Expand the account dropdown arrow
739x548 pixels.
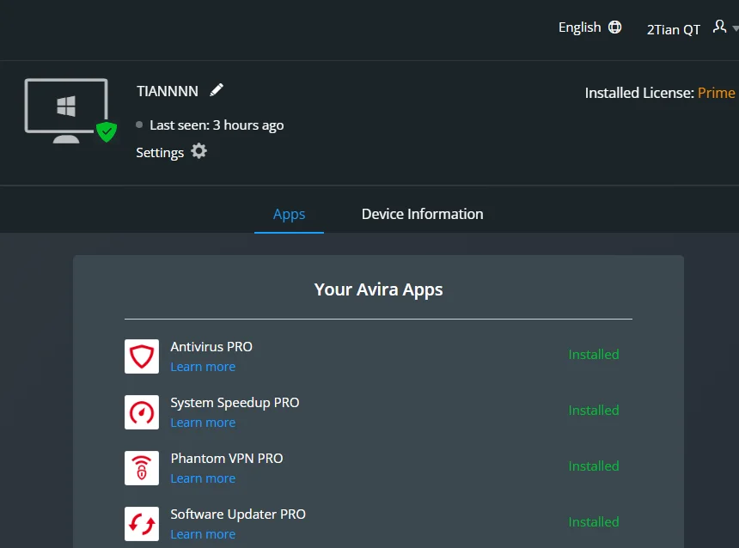(x=736, y=28)
